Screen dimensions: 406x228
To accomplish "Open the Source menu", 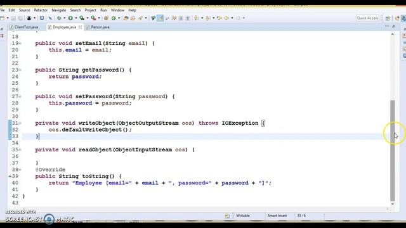I will pos(24,10).
